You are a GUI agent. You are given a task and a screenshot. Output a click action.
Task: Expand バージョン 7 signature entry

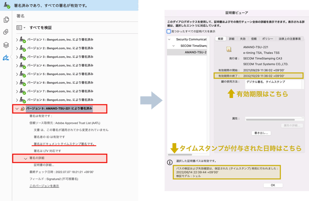(17, 92)
